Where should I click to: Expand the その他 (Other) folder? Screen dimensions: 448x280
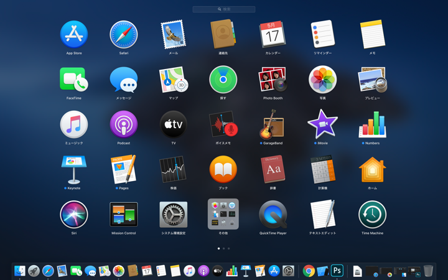[223, 214]
